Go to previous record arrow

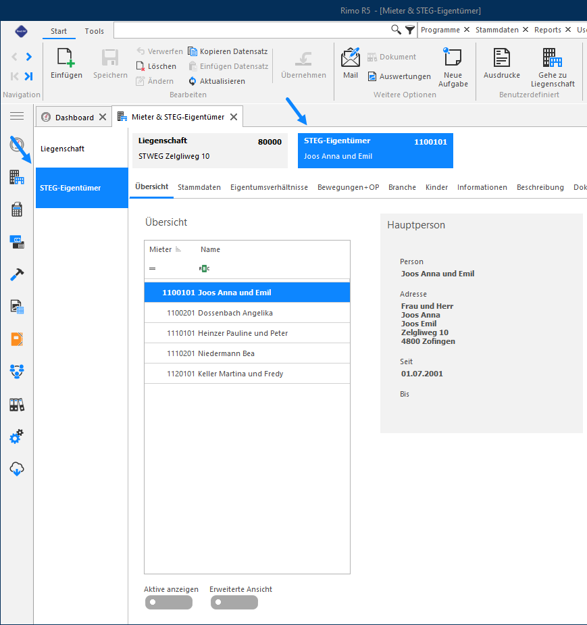14,57
